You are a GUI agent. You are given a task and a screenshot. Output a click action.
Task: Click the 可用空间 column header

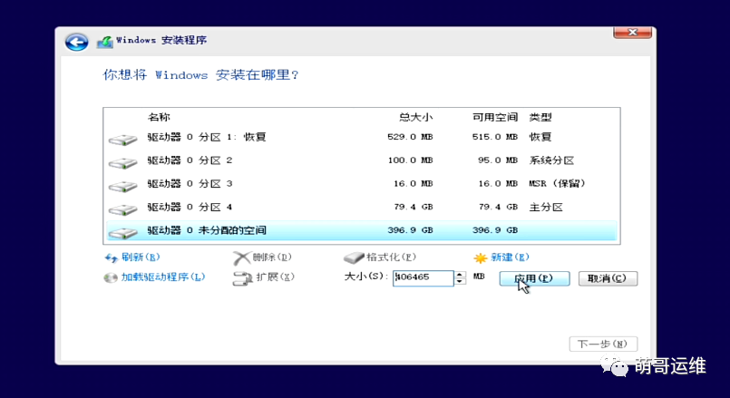click(x=495, y=117)
